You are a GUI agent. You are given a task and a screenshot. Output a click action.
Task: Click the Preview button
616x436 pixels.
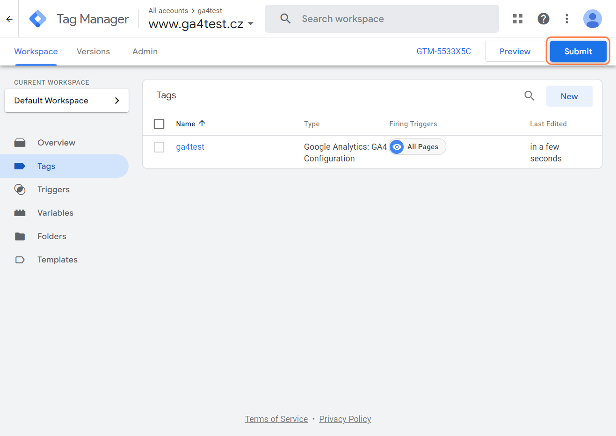515,51
